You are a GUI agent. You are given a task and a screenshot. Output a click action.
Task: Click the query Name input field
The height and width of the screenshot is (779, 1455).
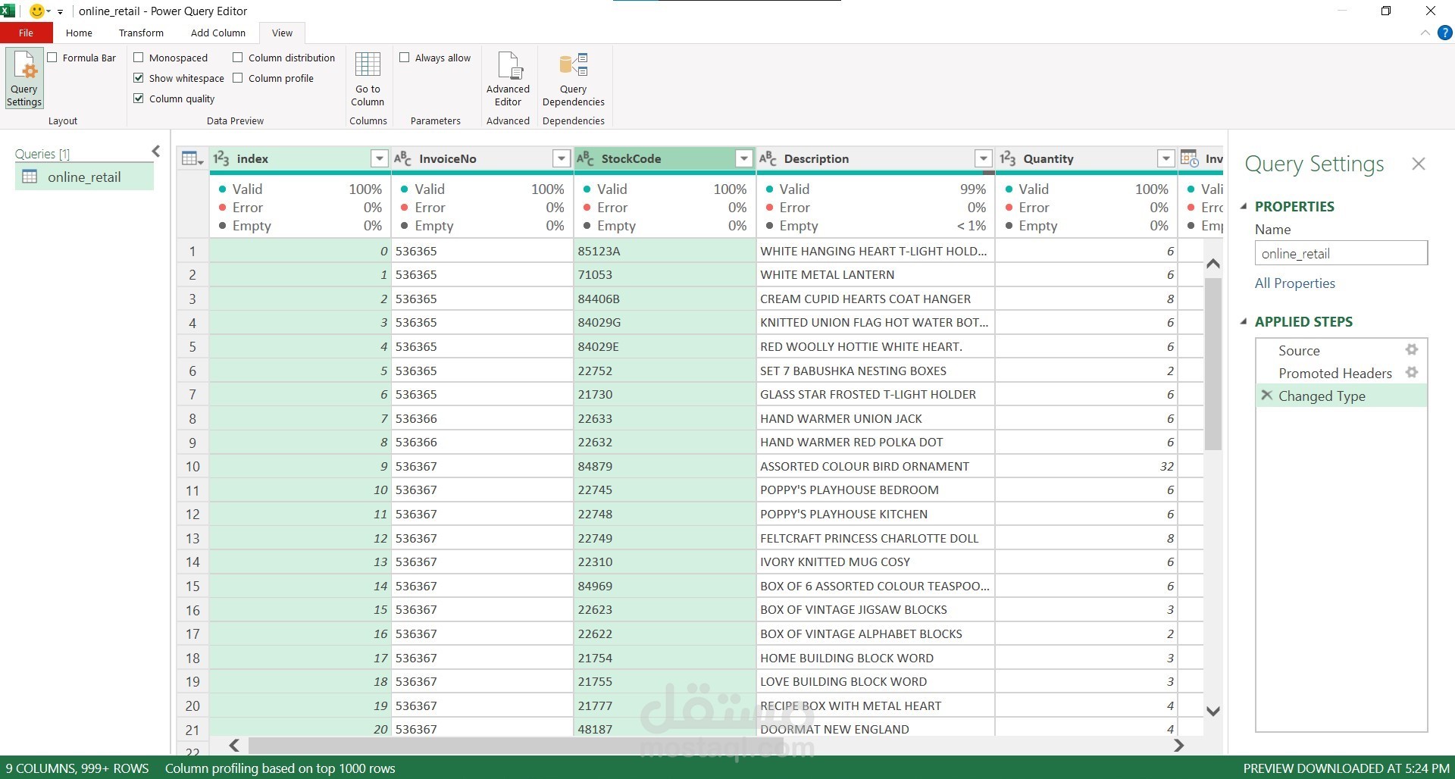[1341, 253]
